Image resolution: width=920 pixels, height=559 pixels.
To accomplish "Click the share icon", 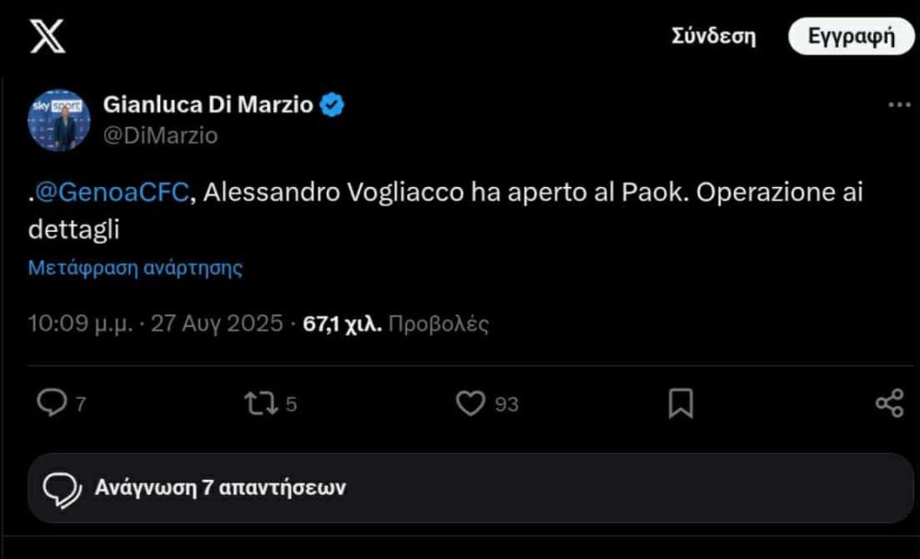I will 889,404.
